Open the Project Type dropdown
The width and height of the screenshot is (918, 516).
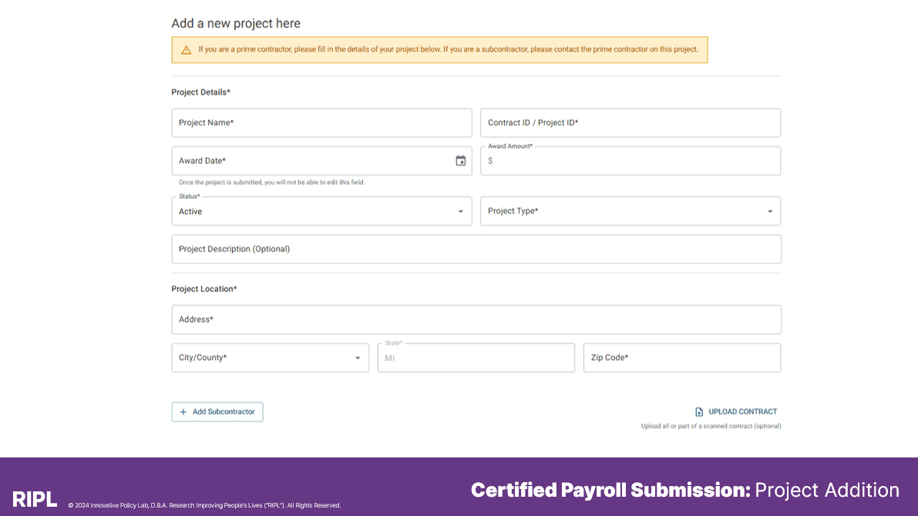click(x=630, y=211)
